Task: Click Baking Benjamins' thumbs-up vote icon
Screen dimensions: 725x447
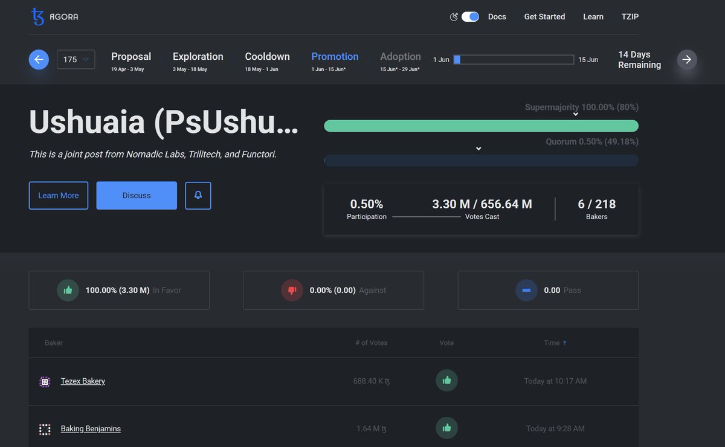Action: (447, 428)
